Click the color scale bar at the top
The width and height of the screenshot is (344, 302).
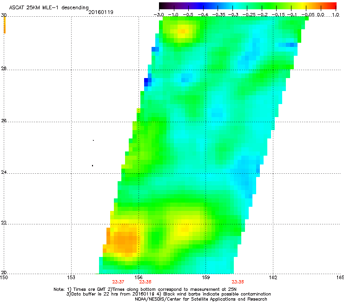247,6
